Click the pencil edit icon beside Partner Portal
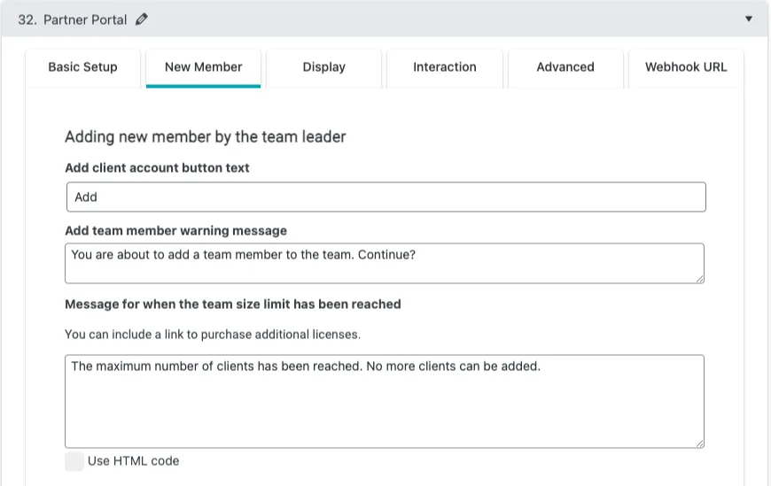 (x=142, y=19)
